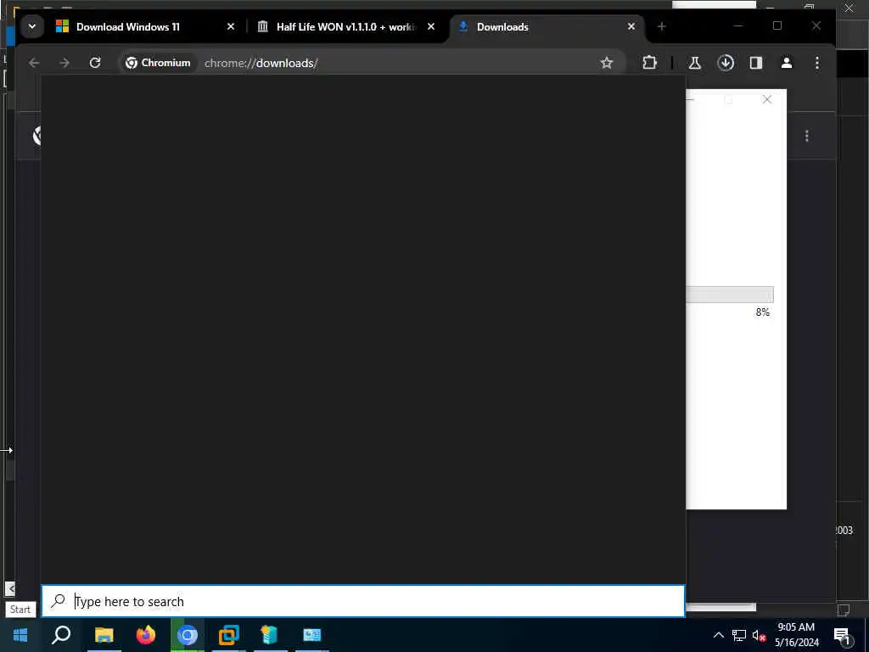Go back in Chromium
Screen dimensions: 869x652
click(x=34, y=63)
